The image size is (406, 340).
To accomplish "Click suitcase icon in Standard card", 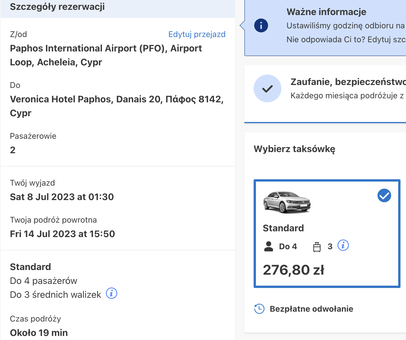I will click(317, 247).
